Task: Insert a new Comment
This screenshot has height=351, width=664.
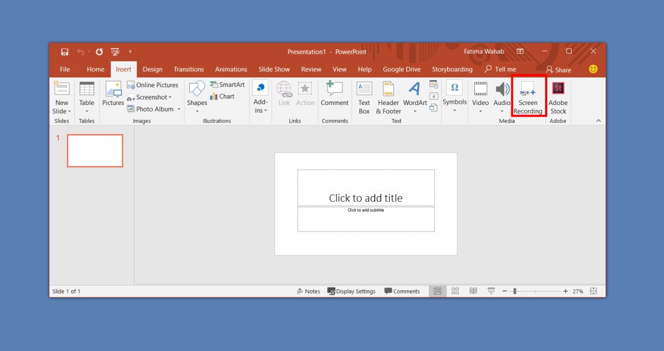Action: click(x=335, y=90)
